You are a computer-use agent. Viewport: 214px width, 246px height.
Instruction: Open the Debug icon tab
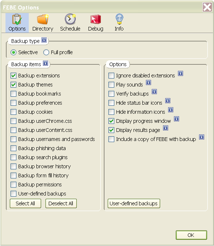[95, 23]
